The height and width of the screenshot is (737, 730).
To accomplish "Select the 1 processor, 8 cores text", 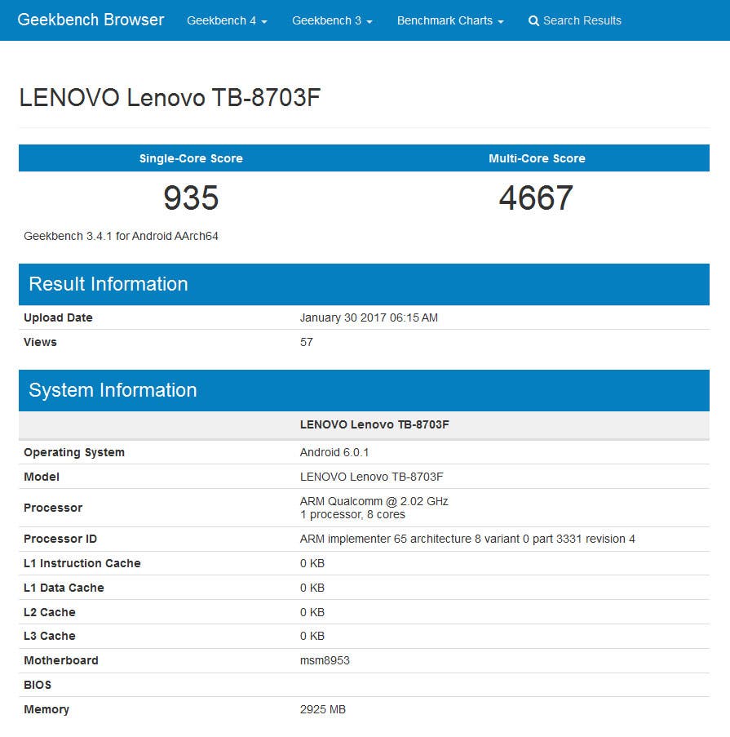I will click(352, 514).
